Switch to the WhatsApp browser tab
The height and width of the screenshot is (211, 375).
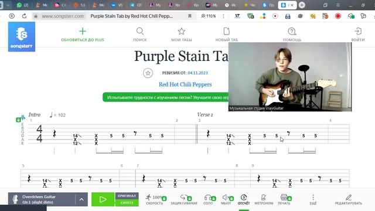coord(22,5)
